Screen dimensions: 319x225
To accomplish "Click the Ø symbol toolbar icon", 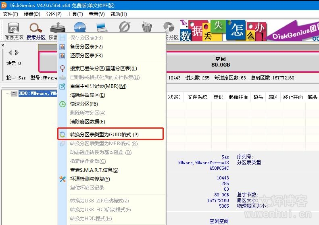I will tap(125, 28).
